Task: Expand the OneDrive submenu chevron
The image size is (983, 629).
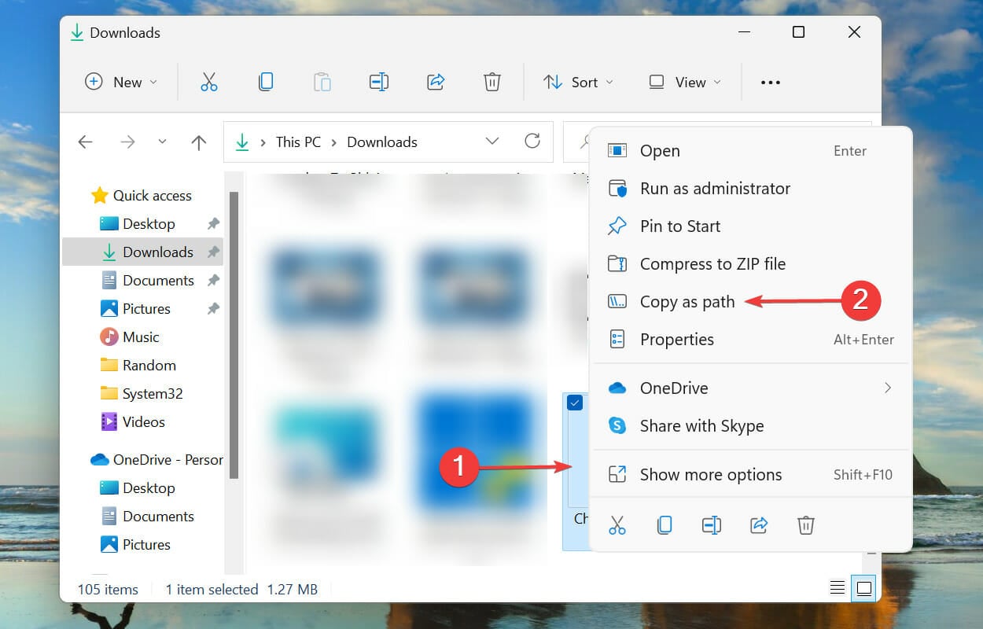Action: point(888,388)
